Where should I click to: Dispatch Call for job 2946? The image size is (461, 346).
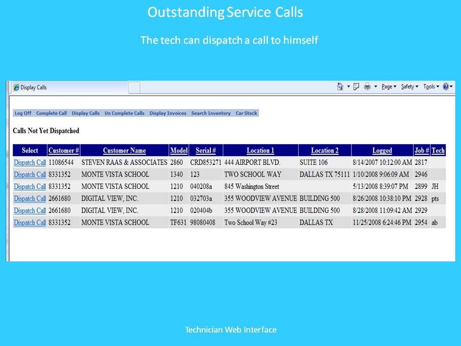tap(30, 174)
